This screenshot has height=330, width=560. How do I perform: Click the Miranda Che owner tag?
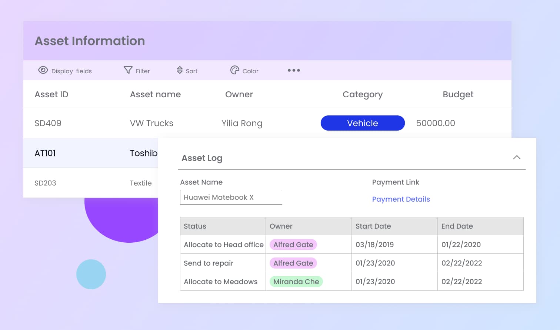[296, 282]
